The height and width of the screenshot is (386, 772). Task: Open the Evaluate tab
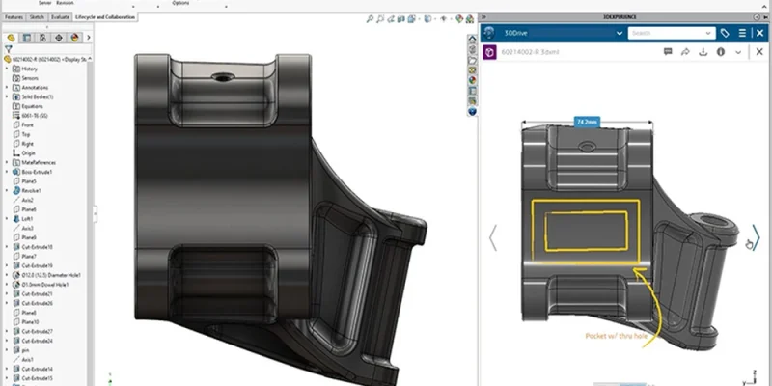pos(60,17)
